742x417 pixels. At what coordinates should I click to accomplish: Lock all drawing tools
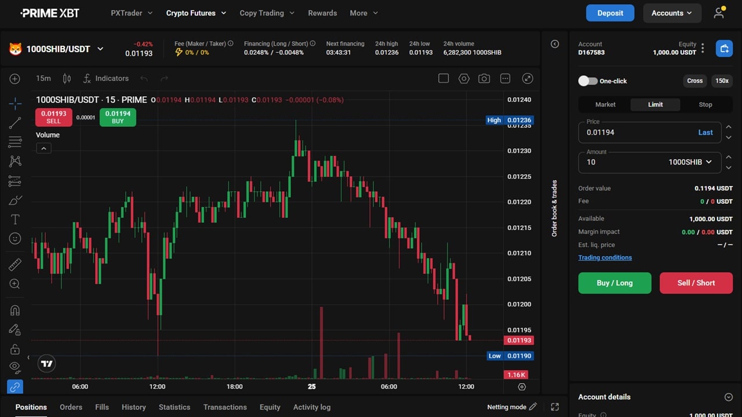14,349
